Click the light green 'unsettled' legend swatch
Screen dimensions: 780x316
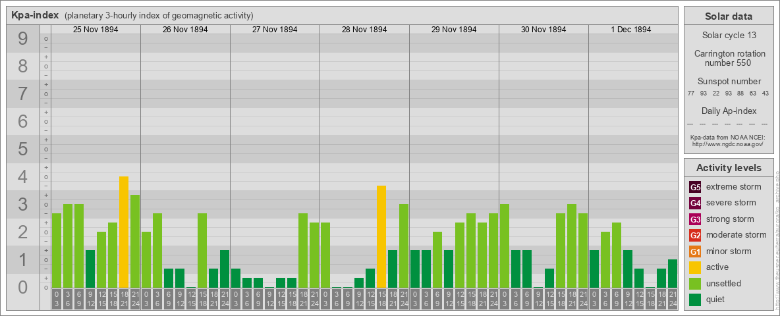click(695, 284)
